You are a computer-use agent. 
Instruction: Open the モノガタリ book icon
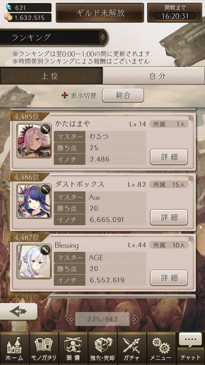pyautogui.click(x=44, y=348)
